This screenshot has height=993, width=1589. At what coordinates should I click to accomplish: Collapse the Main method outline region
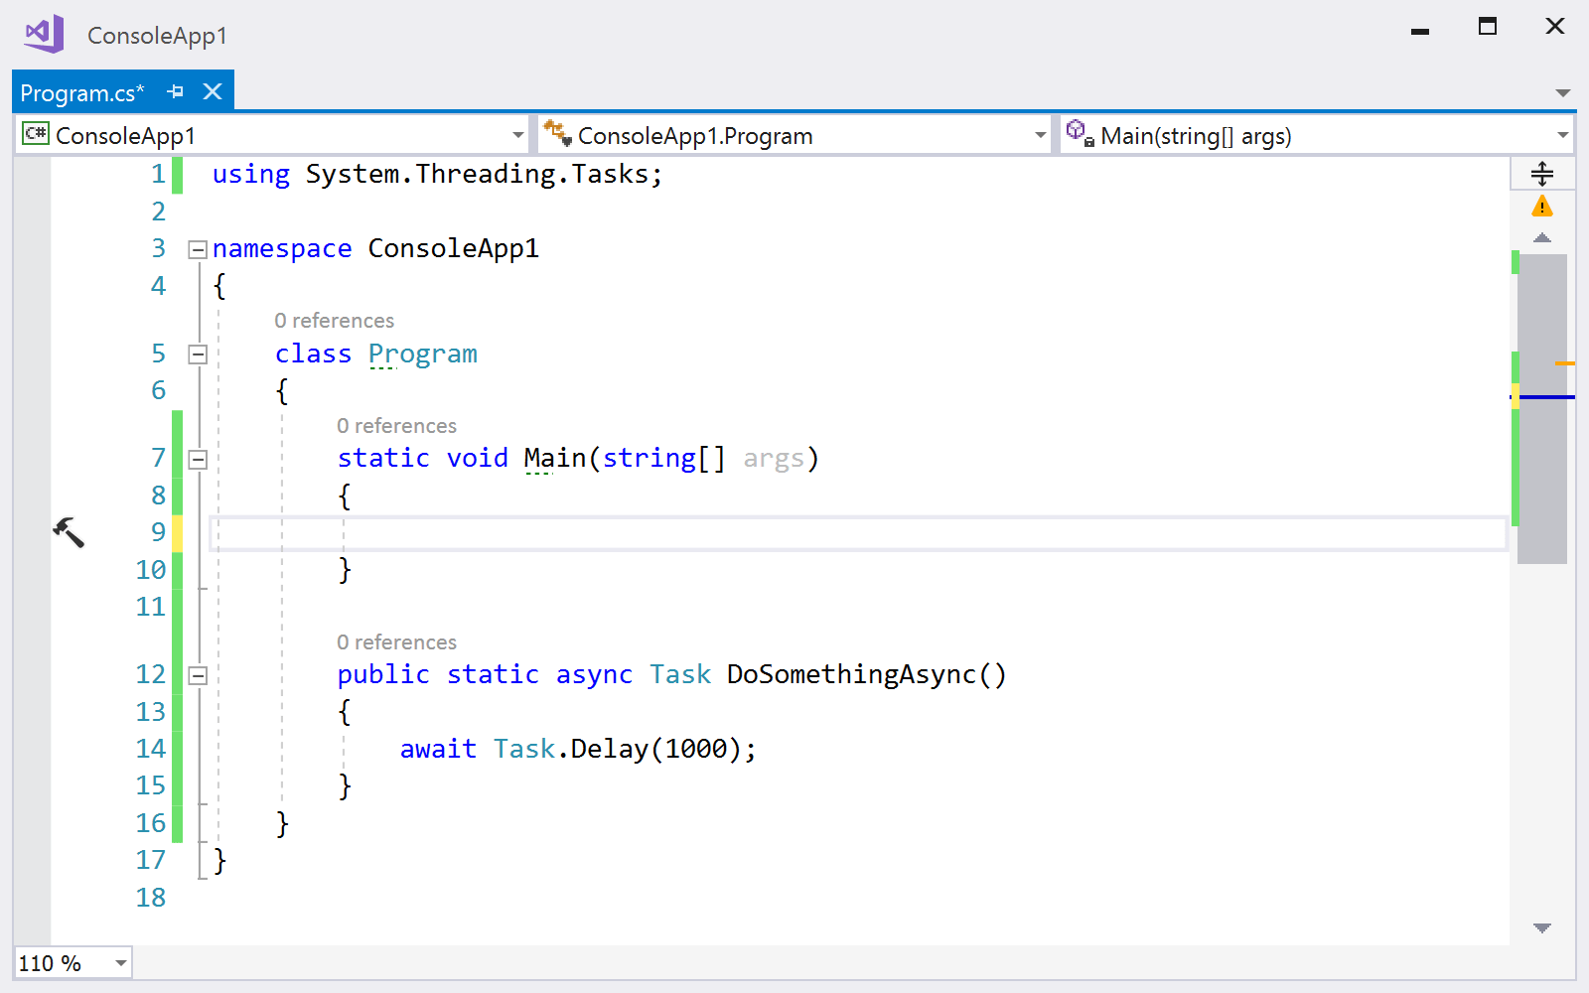(x=198, y=458)
